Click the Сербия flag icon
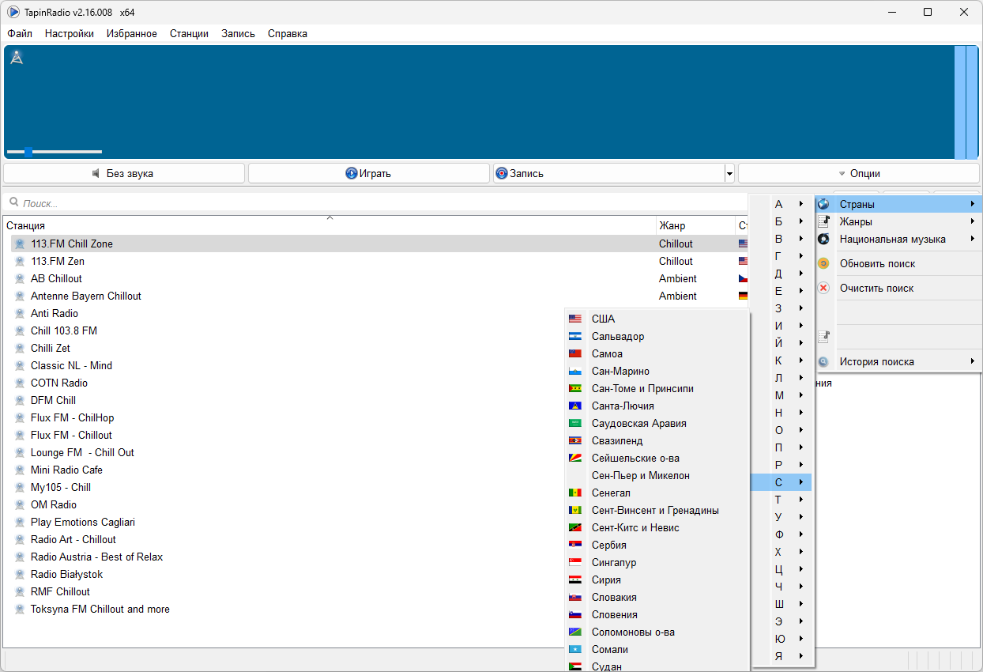This screenshot has width=983, height=672. [x=575, y=545]
